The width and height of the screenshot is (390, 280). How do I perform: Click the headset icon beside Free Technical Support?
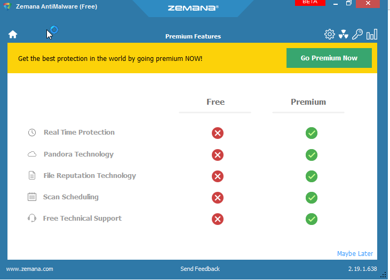pyautogui.click(x=32, y=218)
